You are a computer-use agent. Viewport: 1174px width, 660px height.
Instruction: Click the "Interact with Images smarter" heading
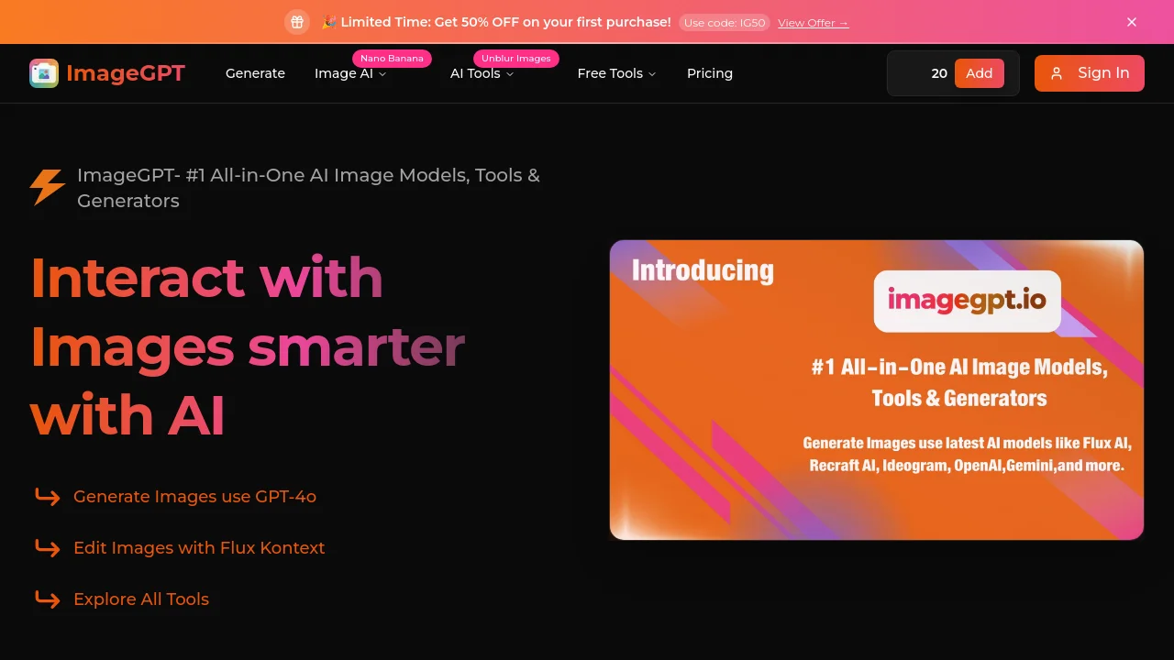coord(248,346)
